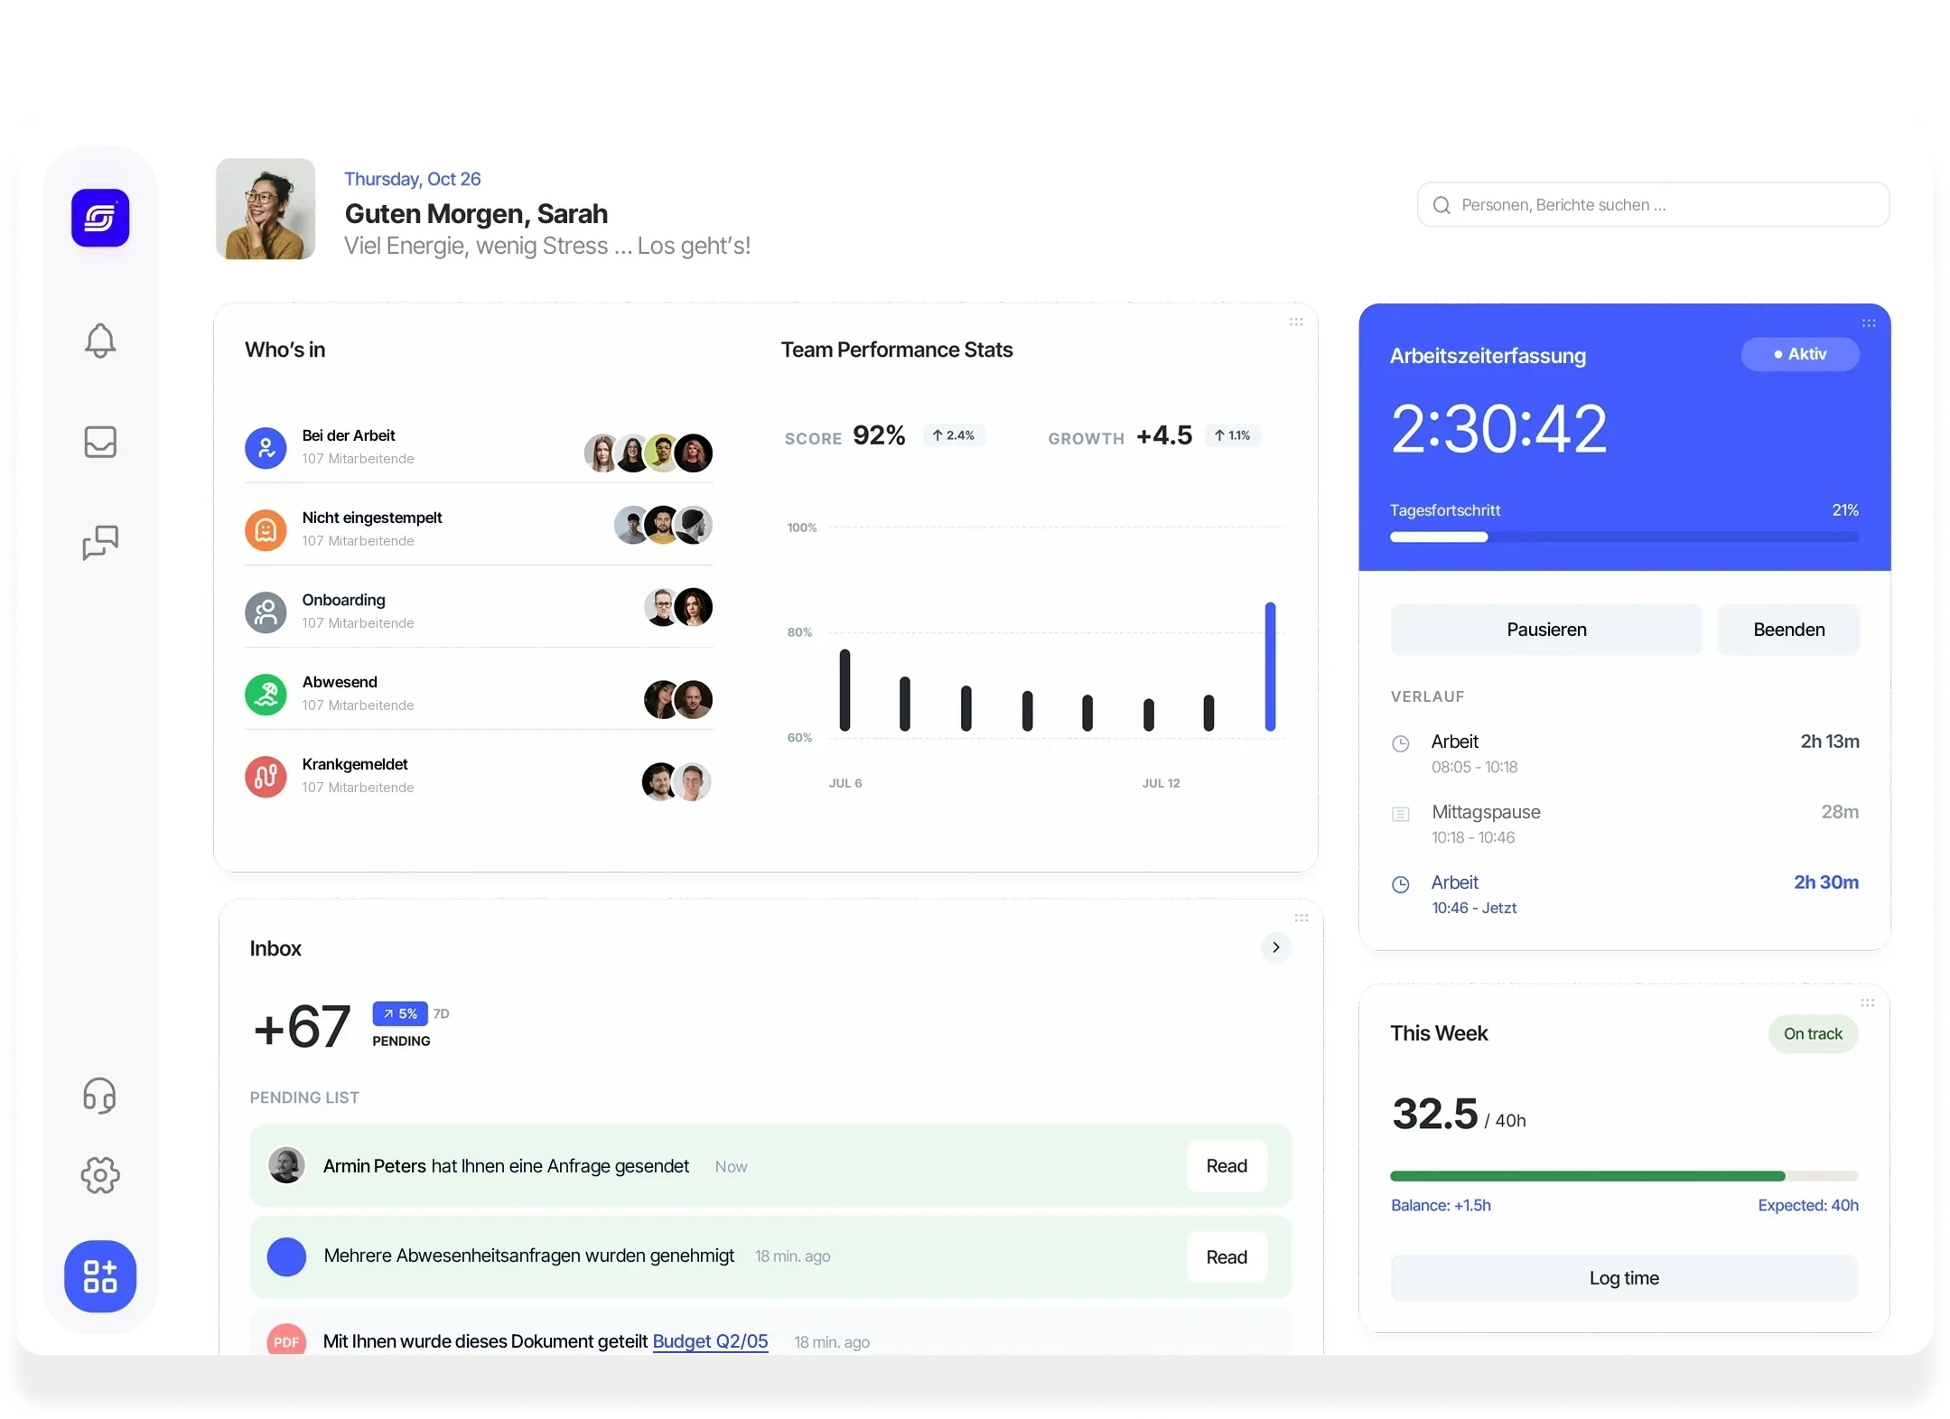1950x1419 pixels.
Task: Open settings gear in sidebar
Action: click(x=100, y=1175)
